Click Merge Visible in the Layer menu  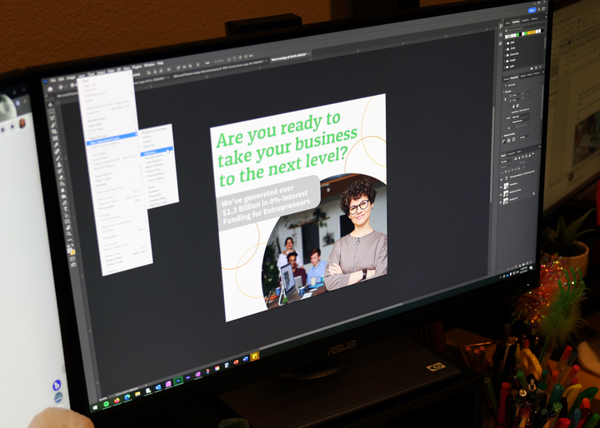(x=114, y=259)
